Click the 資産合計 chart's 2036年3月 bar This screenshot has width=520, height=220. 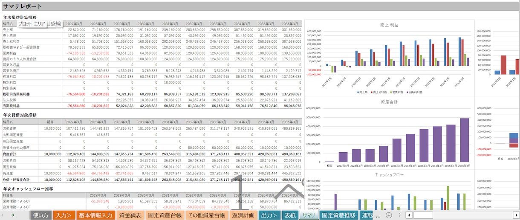(464, 140)
